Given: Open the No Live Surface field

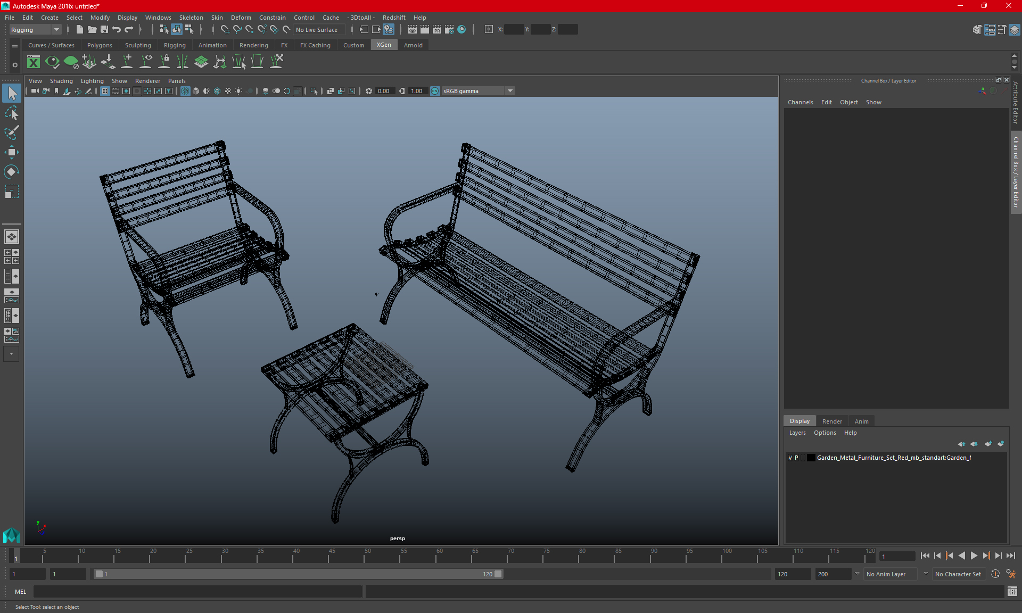Looking at the screenshot, I should pyautogui.click(x=319, y=30).
